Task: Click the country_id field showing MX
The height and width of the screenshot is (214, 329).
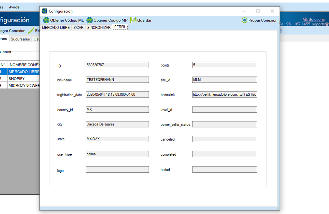Action: pos(117,109)
